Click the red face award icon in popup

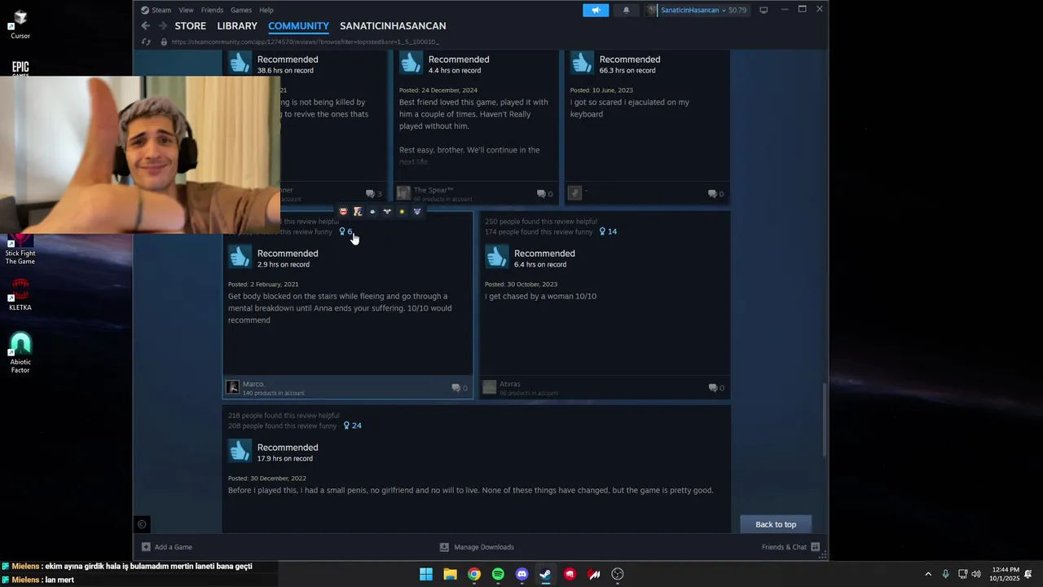click(343, 212)
